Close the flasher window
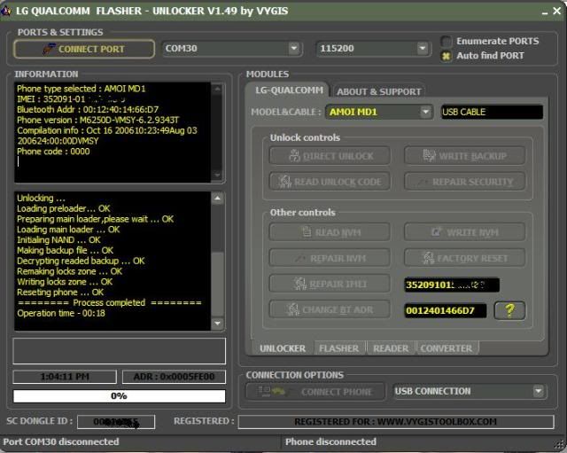This screenshot has width=567, height=453. [557, 12]
